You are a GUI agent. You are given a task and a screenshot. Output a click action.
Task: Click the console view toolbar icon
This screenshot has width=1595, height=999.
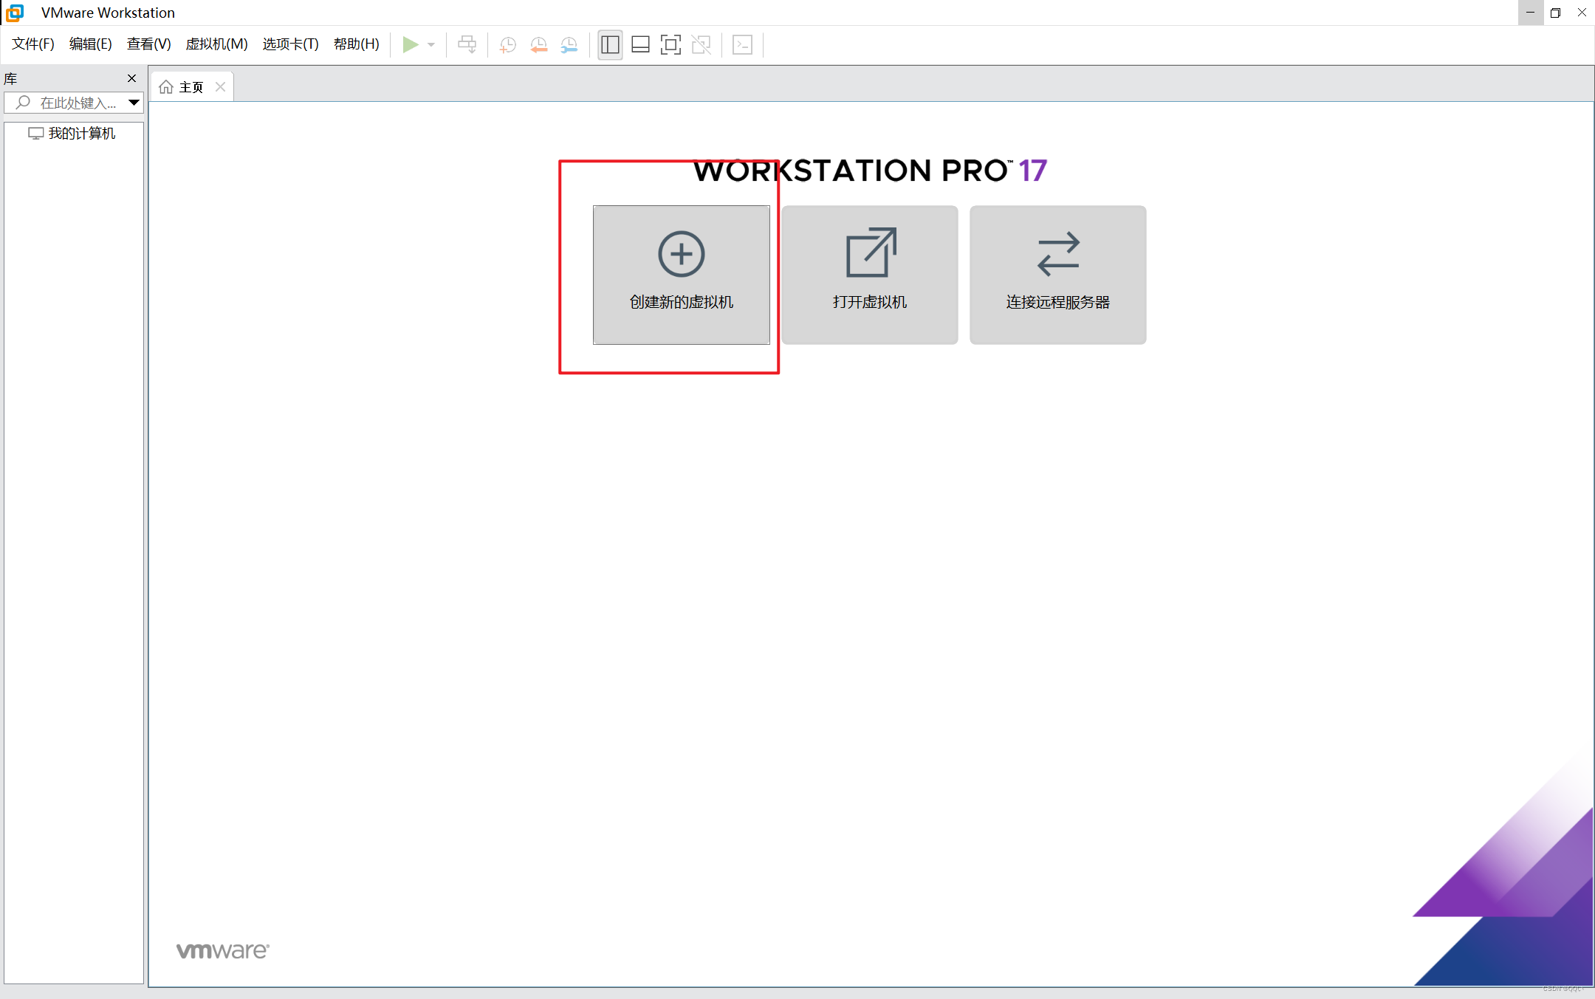(742, 44)
